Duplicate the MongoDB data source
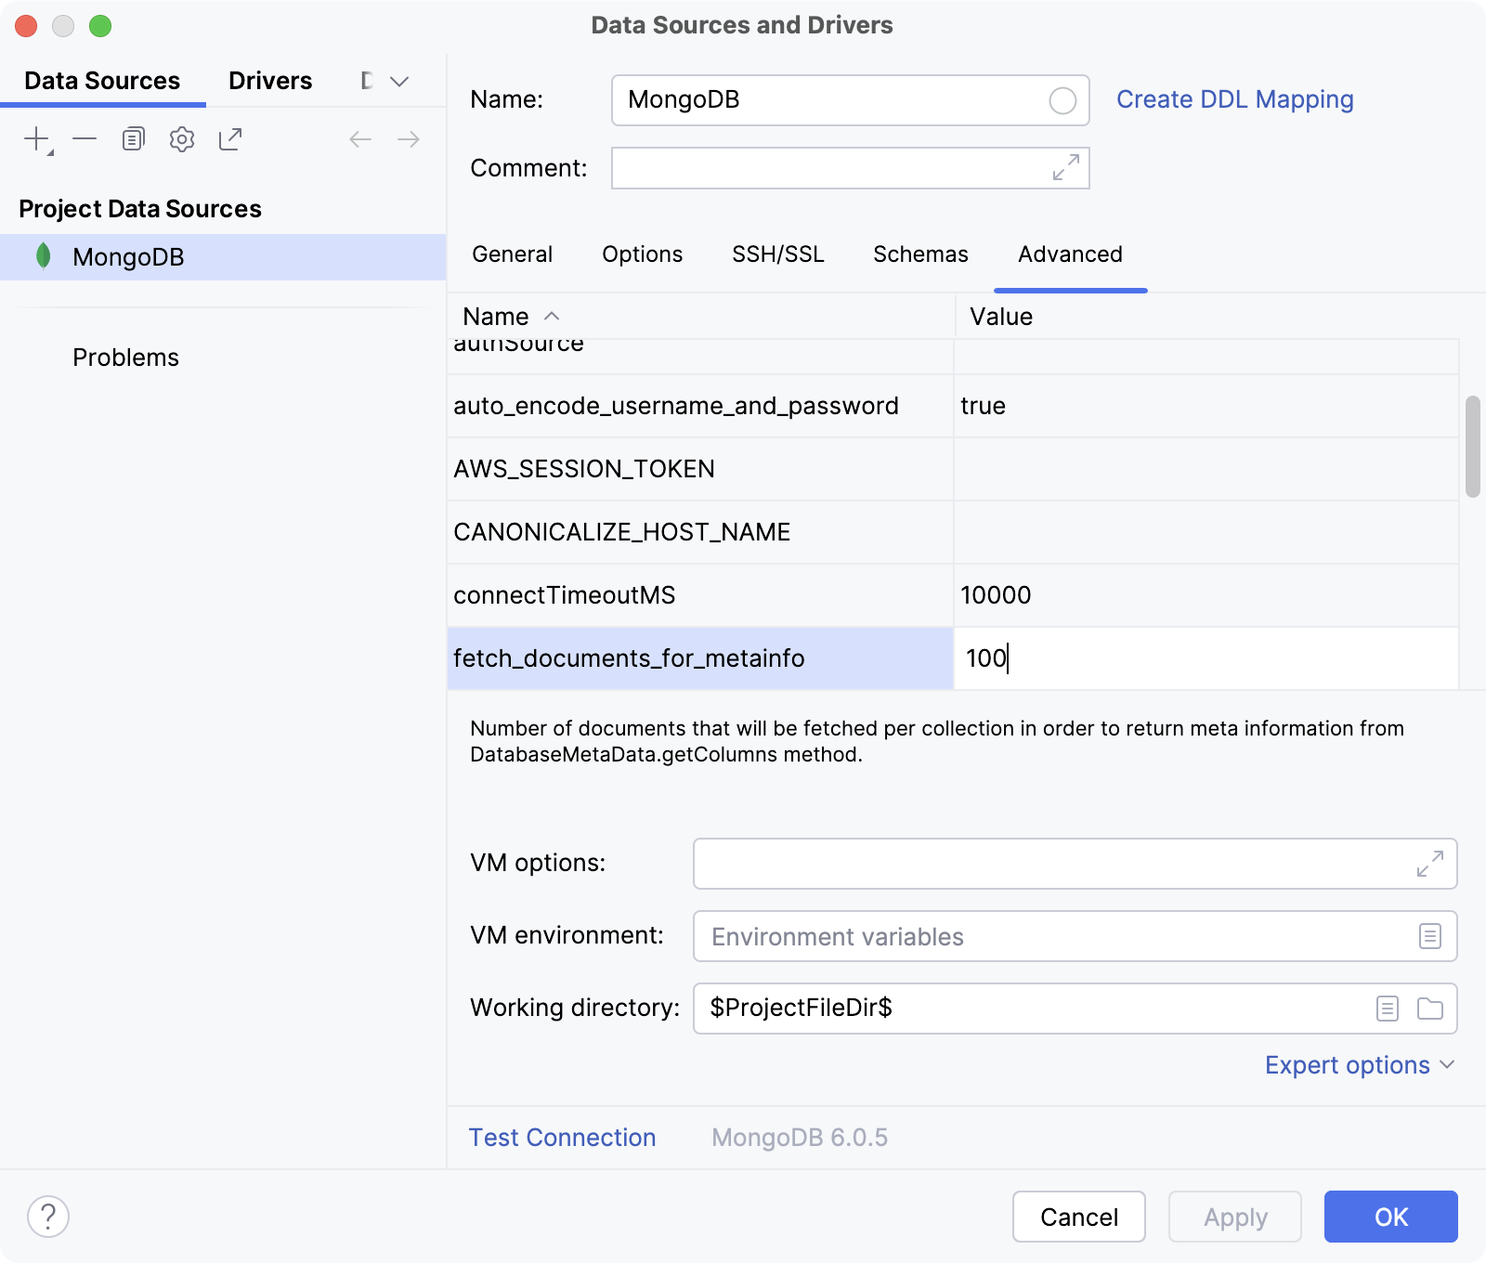The image size is (1486, 1263). [x=133, y=137]
